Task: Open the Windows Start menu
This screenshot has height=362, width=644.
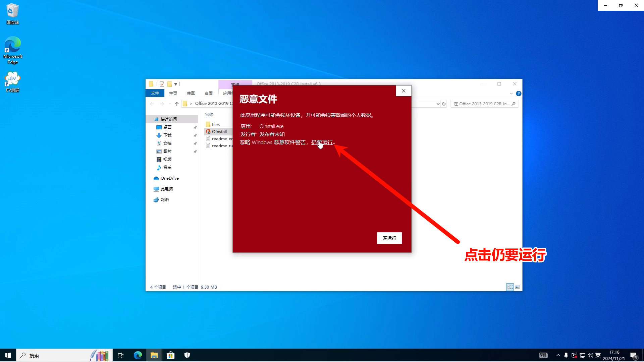Action: [8, 355]
